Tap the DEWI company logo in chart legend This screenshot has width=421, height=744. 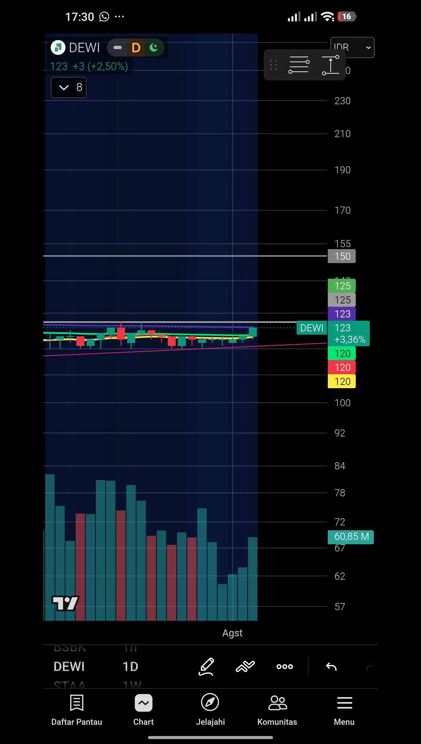point(58,47)
